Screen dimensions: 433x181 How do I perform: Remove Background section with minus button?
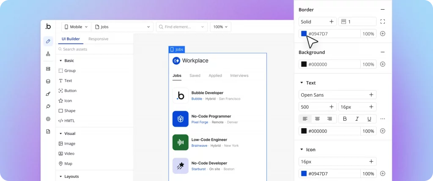[x=382, y=52]
